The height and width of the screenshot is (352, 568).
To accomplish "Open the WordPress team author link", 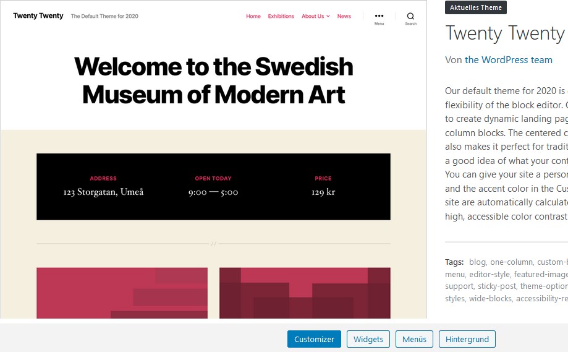I will (509, 60).
